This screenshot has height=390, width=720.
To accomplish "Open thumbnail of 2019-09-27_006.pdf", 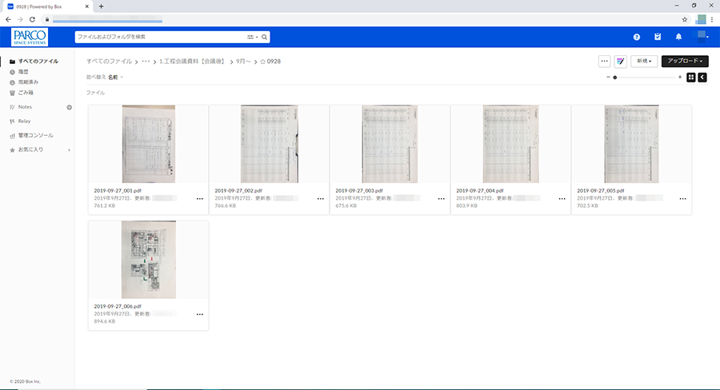I will click(148, 260).
